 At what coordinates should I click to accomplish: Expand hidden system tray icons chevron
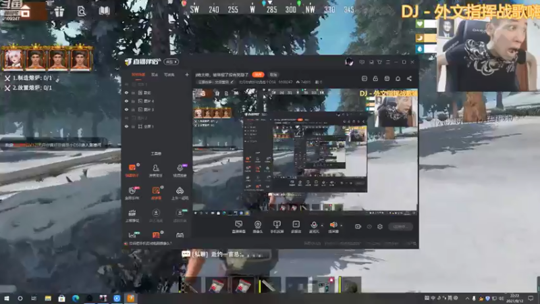(467, 298)
